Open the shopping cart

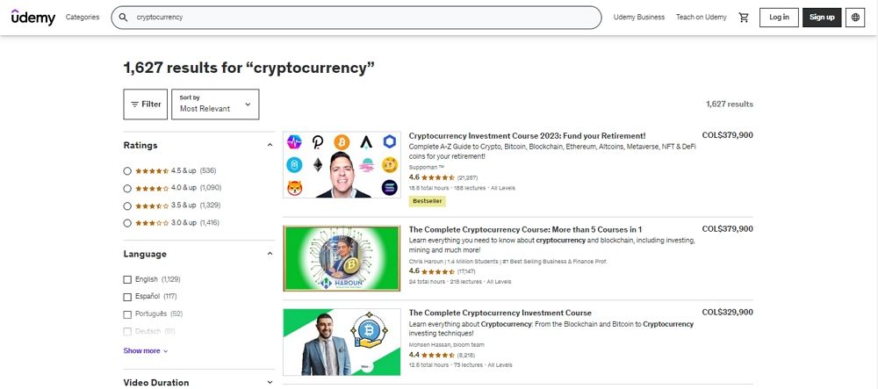(744, 18)
